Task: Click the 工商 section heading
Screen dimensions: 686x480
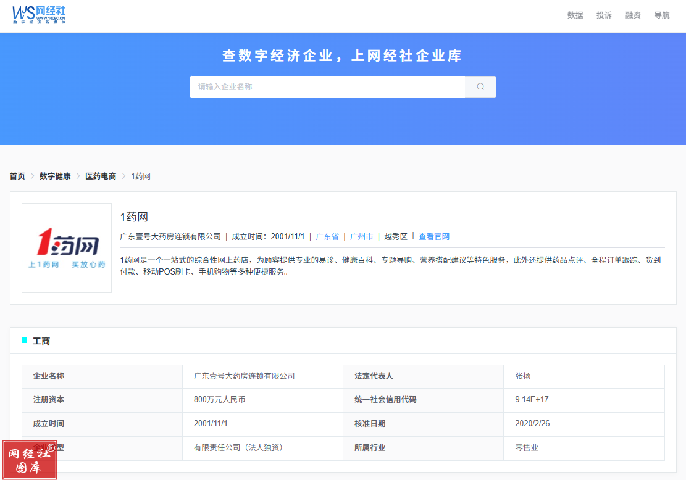Action: point(41,341)
